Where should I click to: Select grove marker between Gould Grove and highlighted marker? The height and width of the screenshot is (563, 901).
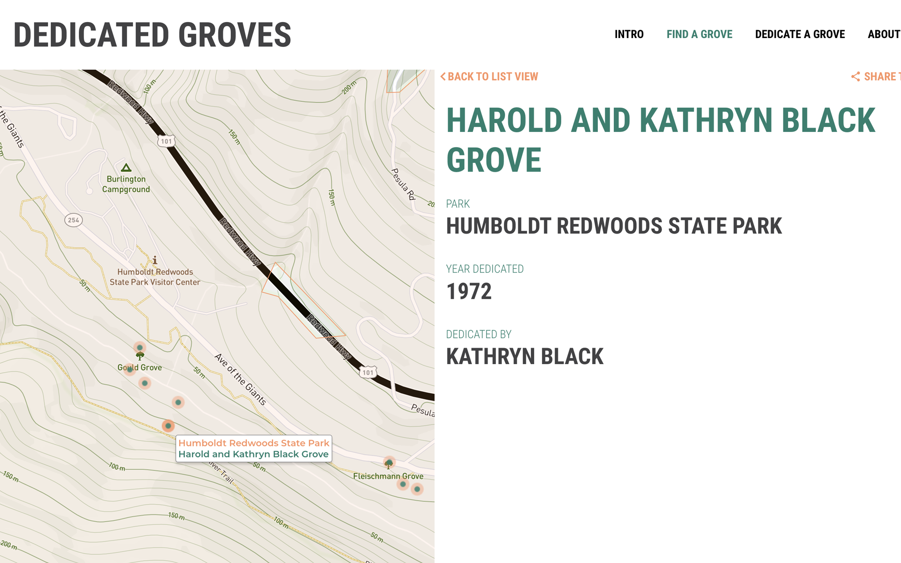[178, 402]
